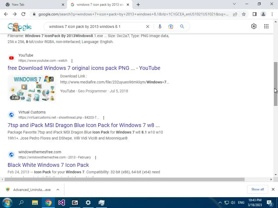
Task: Open volume control in system tray
Action: point(233,203)
